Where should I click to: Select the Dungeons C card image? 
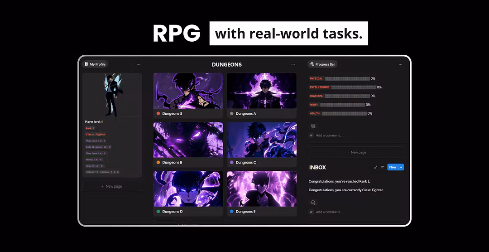[261, 140]
